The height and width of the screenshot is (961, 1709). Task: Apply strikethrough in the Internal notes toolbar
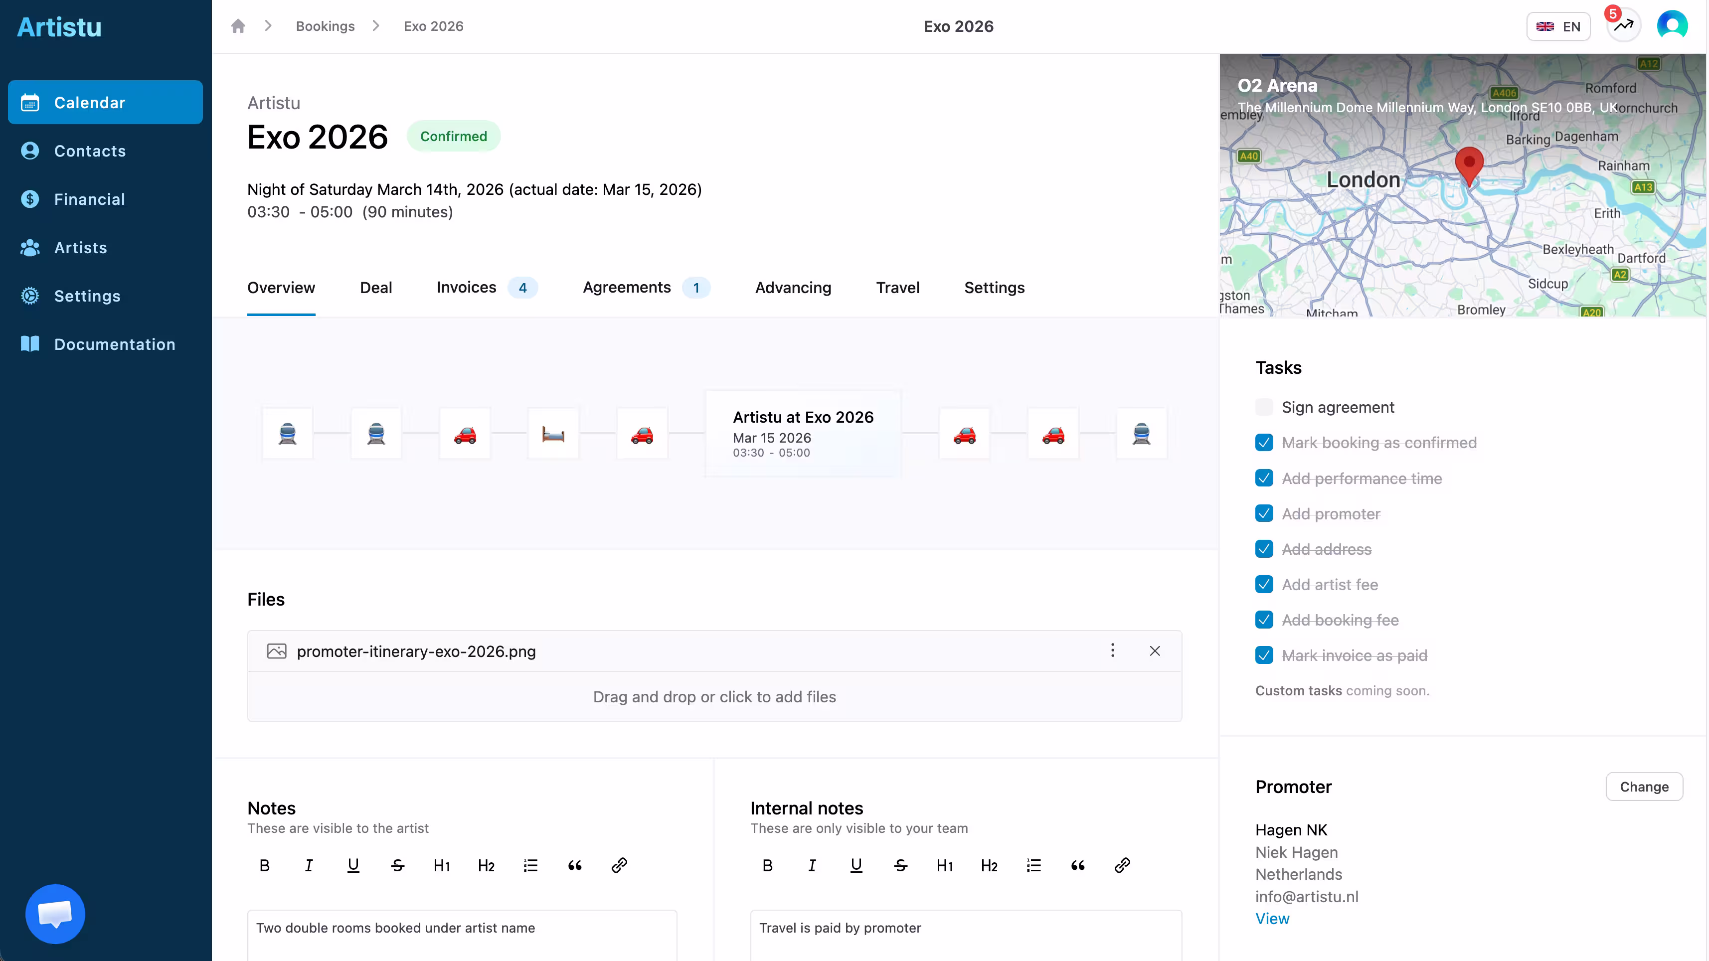[900, 865]
